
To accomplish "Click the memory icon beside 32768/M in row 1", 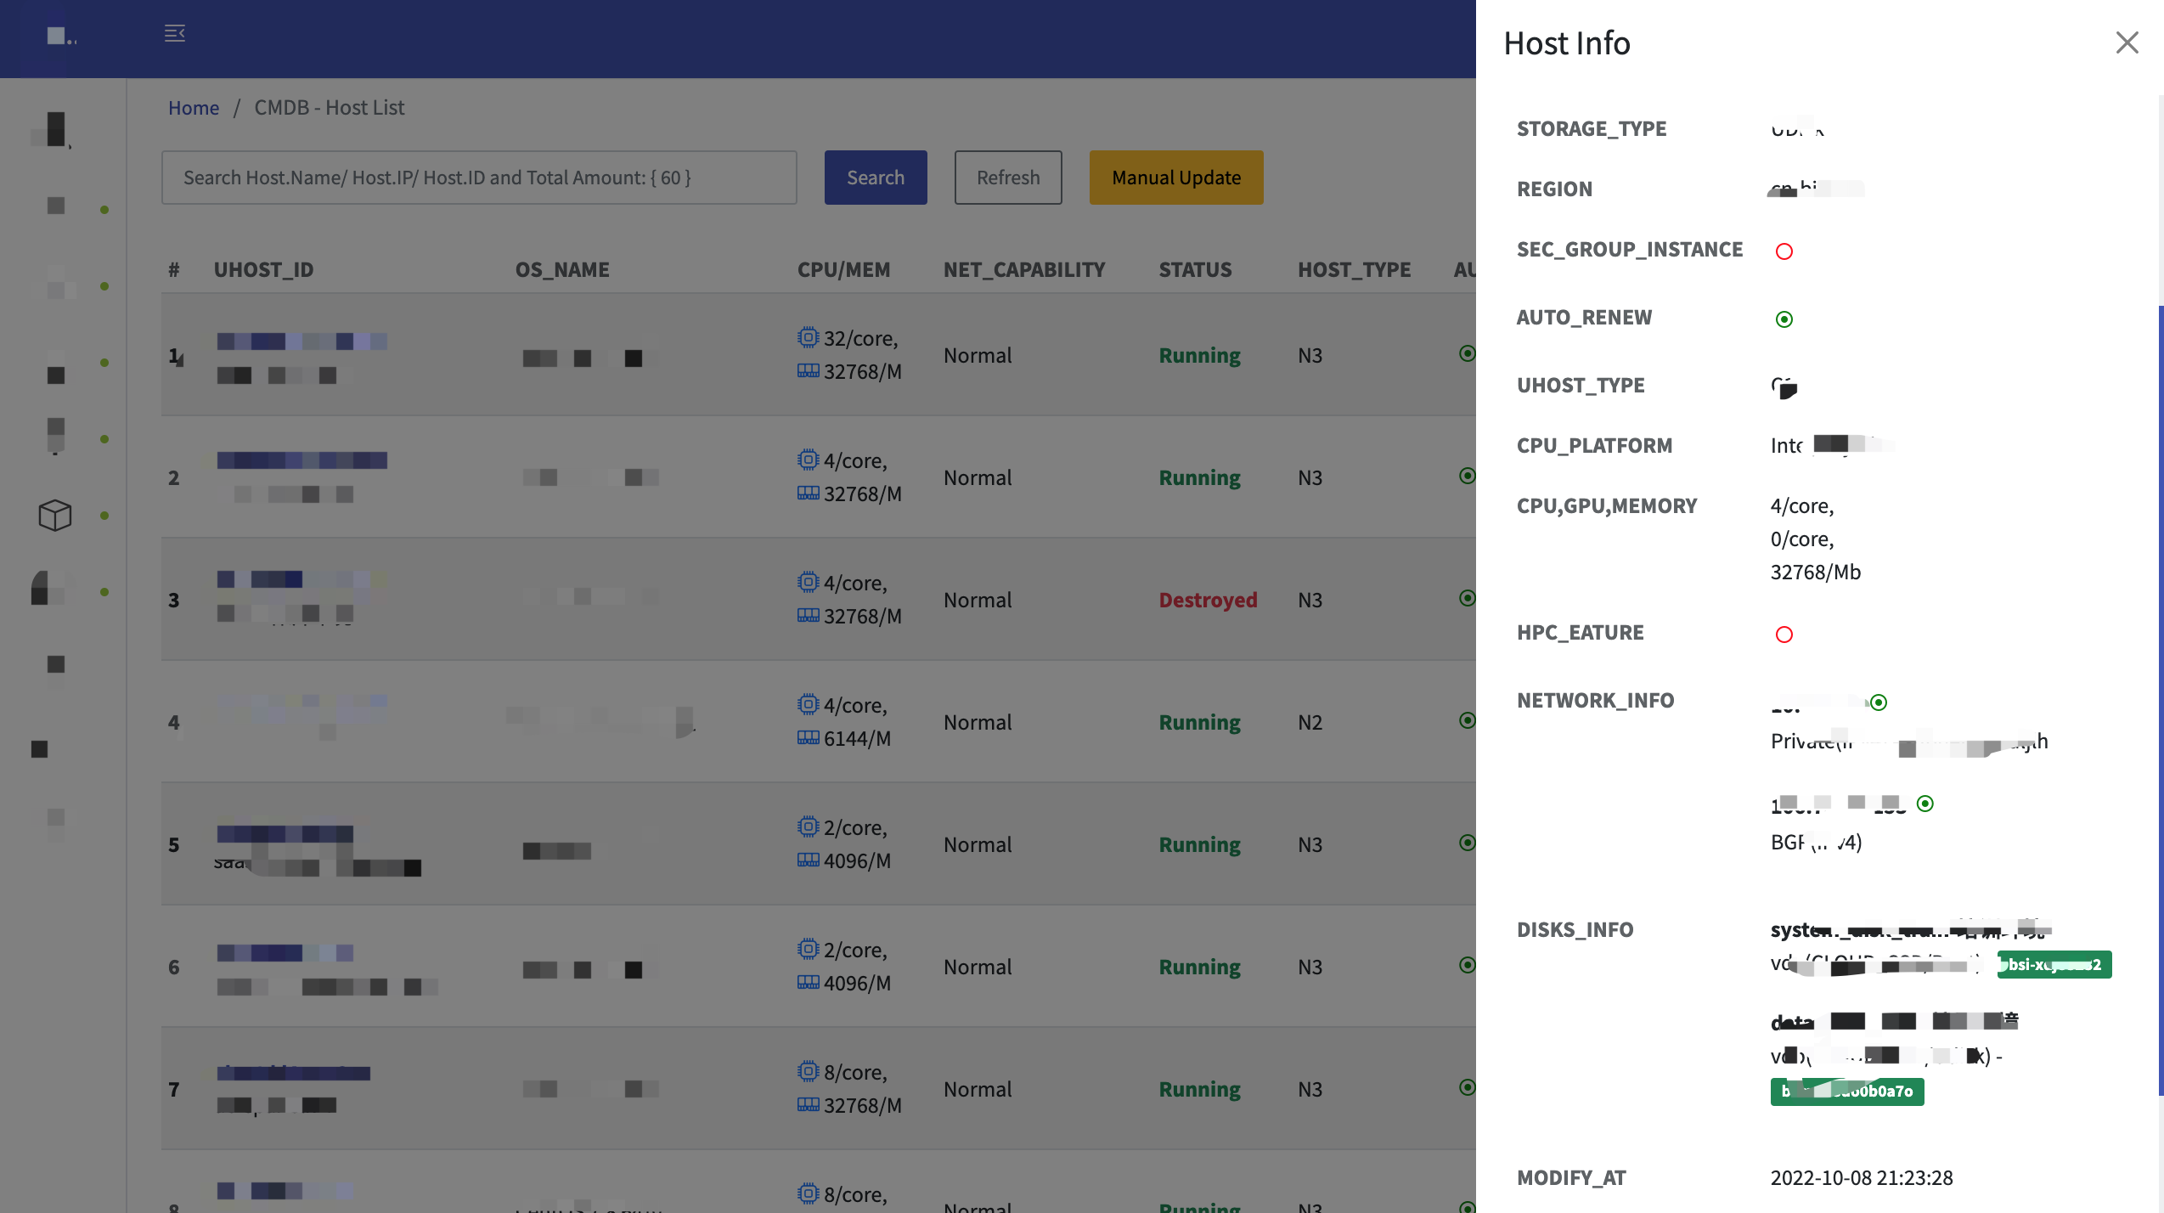I will pyautogui.click(x=809, y=371).
